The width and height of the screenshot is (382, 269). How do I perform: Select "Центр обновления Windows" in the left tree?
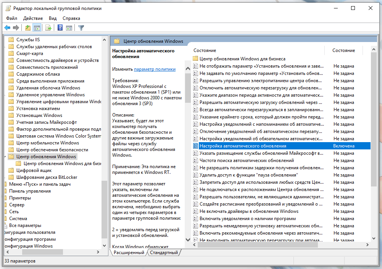tap(46, 157)
